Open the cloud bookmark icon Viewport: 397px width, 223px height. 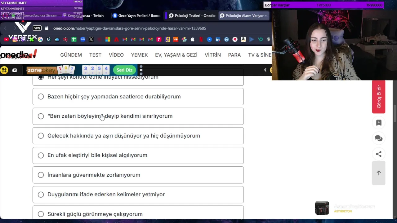(x=57, y=39)
